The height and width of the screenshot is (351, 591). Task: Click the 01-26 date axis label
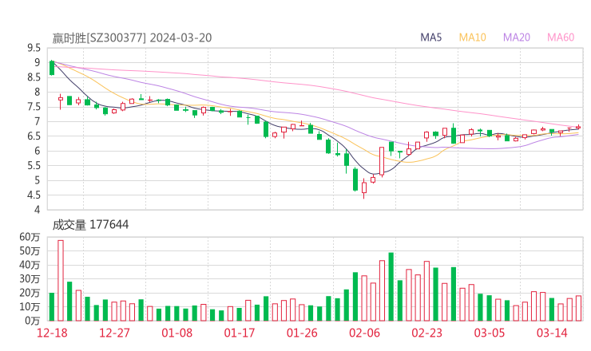click(x=302, y=333)
